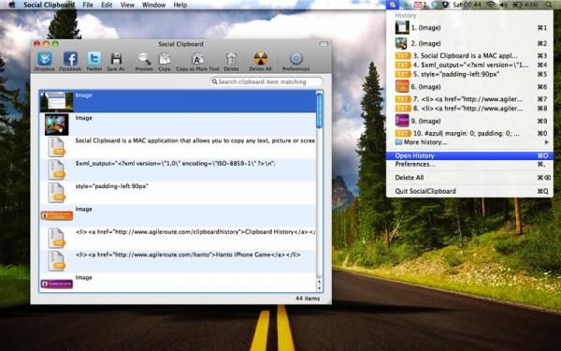Click the Delete trash icon
The height and width of the screenshot is (351, 561).
click(231, 61)
